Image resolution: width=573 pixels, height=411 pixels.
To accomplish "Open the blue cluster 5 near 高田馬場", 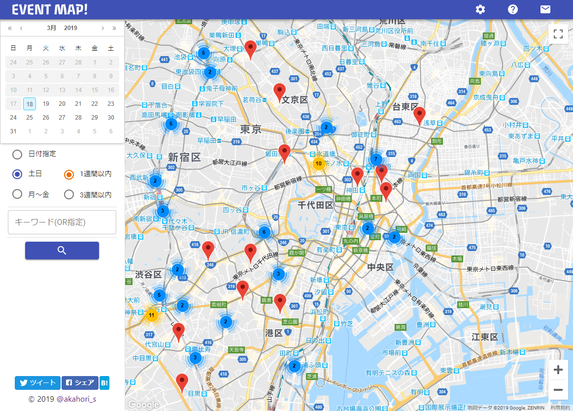I will tap(171, 124).
